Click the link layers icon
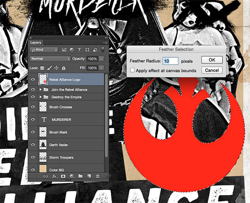250x203 pixels. [45, 176]
